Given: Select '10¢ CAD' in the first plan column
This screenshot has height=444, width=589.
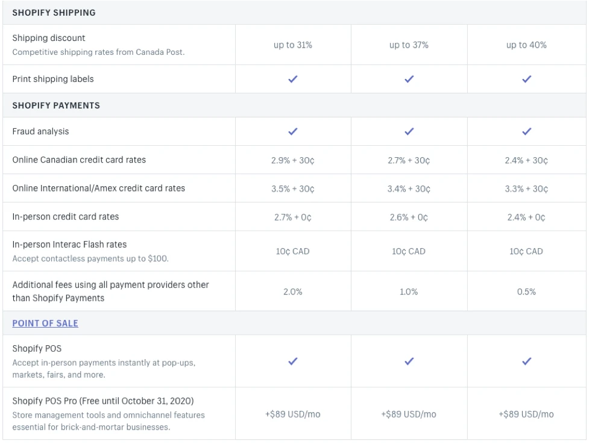Looking at the screenshot, I should click(x=292, y=251).
